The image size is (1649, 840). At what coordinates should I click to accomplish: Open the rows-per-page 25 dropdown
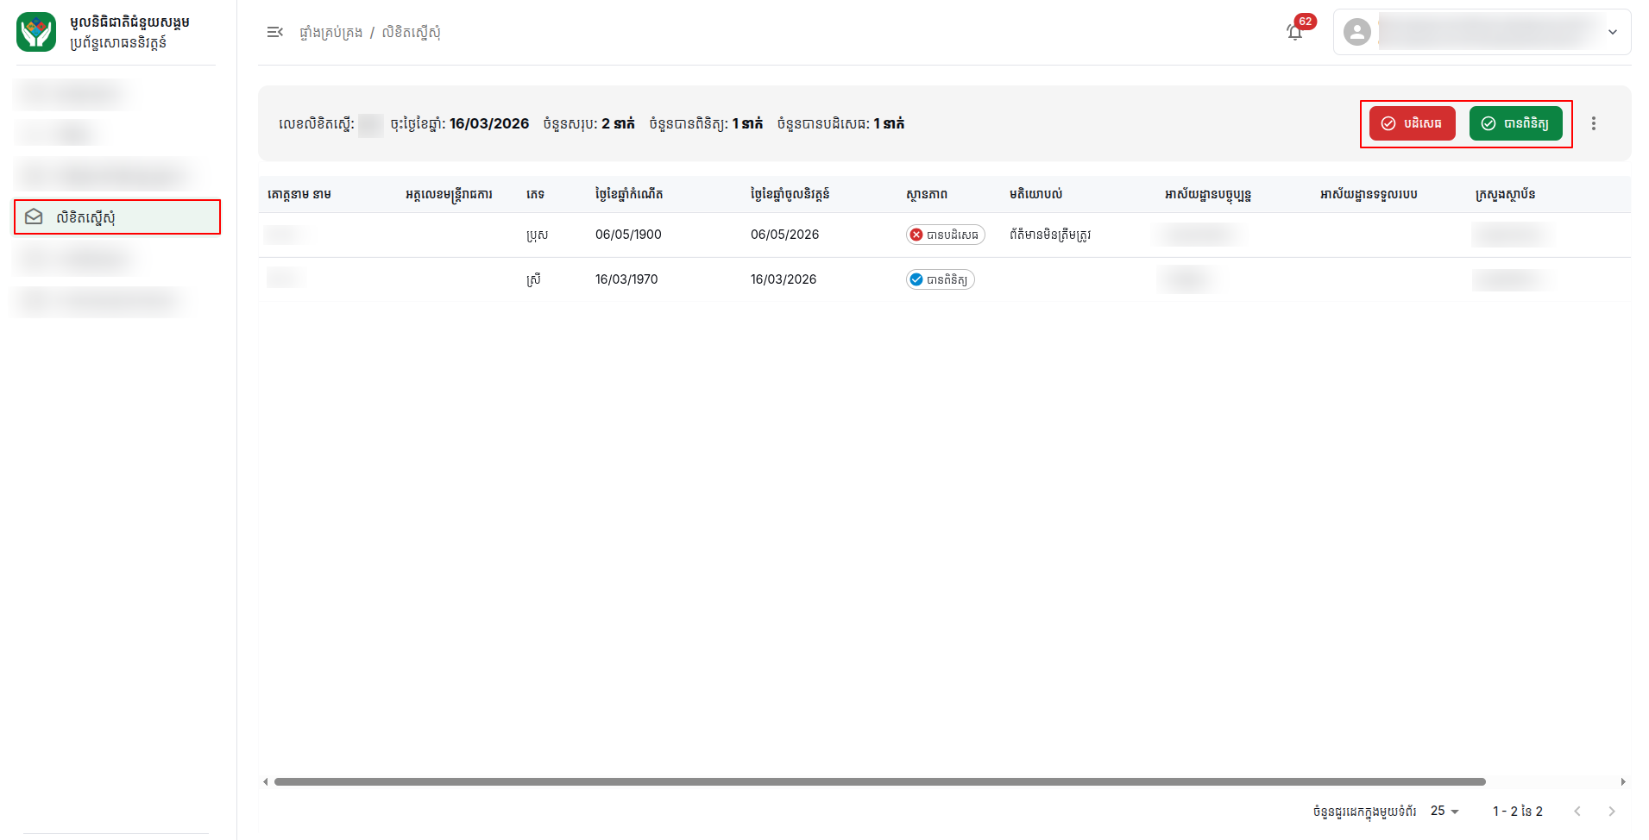(x=1444, y=811)
